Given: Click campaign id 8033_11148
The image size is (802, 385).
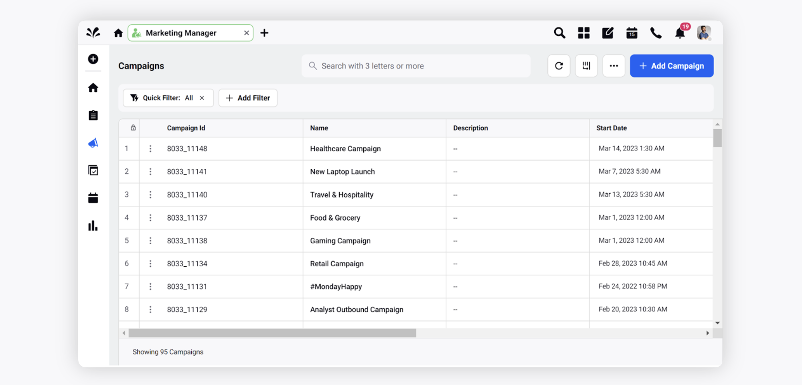Looking at the screenshot, I should coord(187,149).
